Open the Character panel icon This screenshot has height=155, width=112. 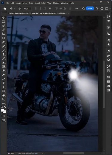(108, 40)
